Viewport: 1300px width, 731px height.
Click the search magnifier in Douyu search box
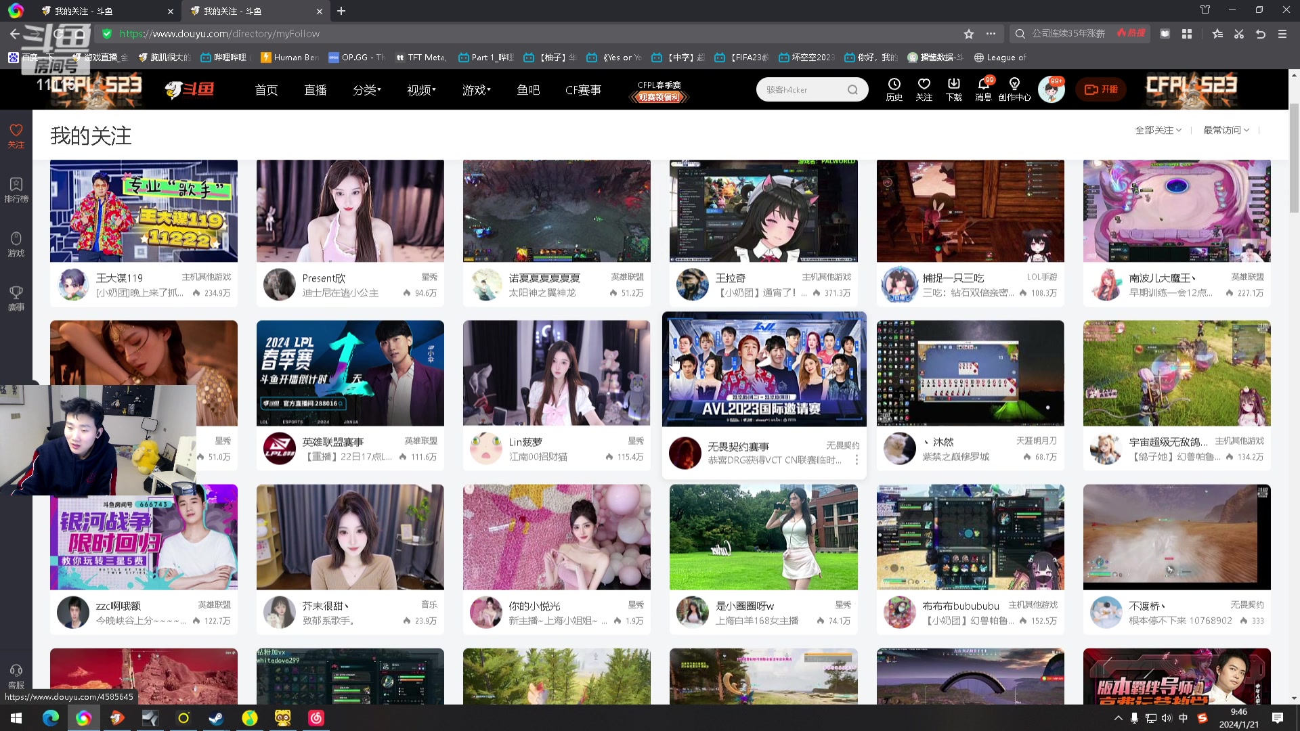coord(852,89)
